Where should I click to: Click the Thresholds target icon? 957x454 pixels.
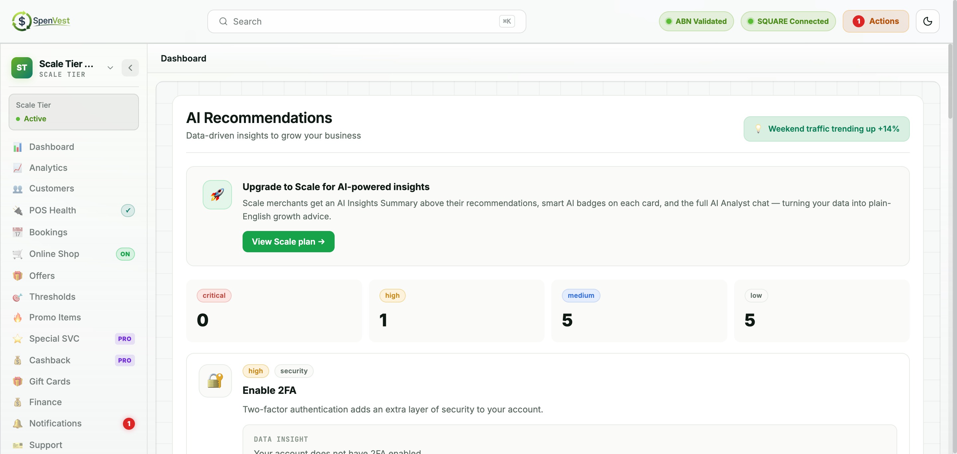18,297
